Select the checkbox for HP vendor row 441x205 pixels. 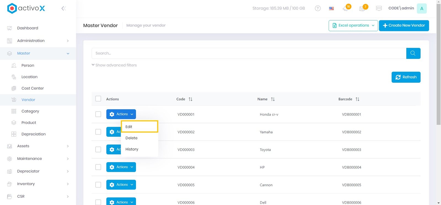98,167
